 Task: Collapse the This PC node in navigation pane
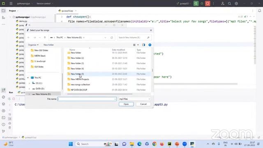28,78
